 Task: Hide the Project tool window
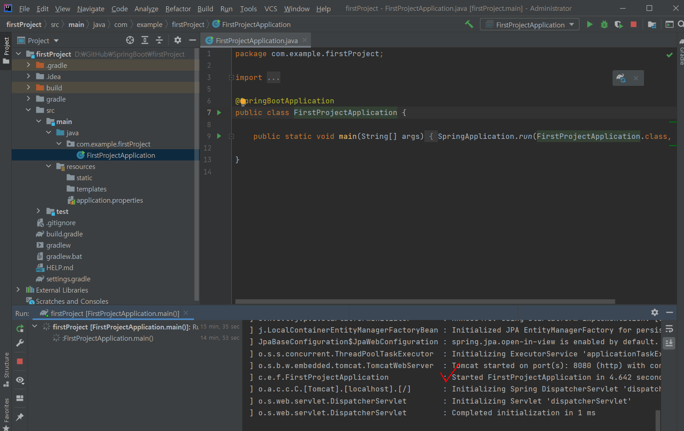click(x=193, y=40)
